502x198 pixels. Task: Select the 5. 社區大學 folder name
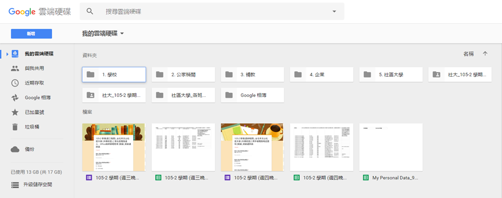click(391, 75)
